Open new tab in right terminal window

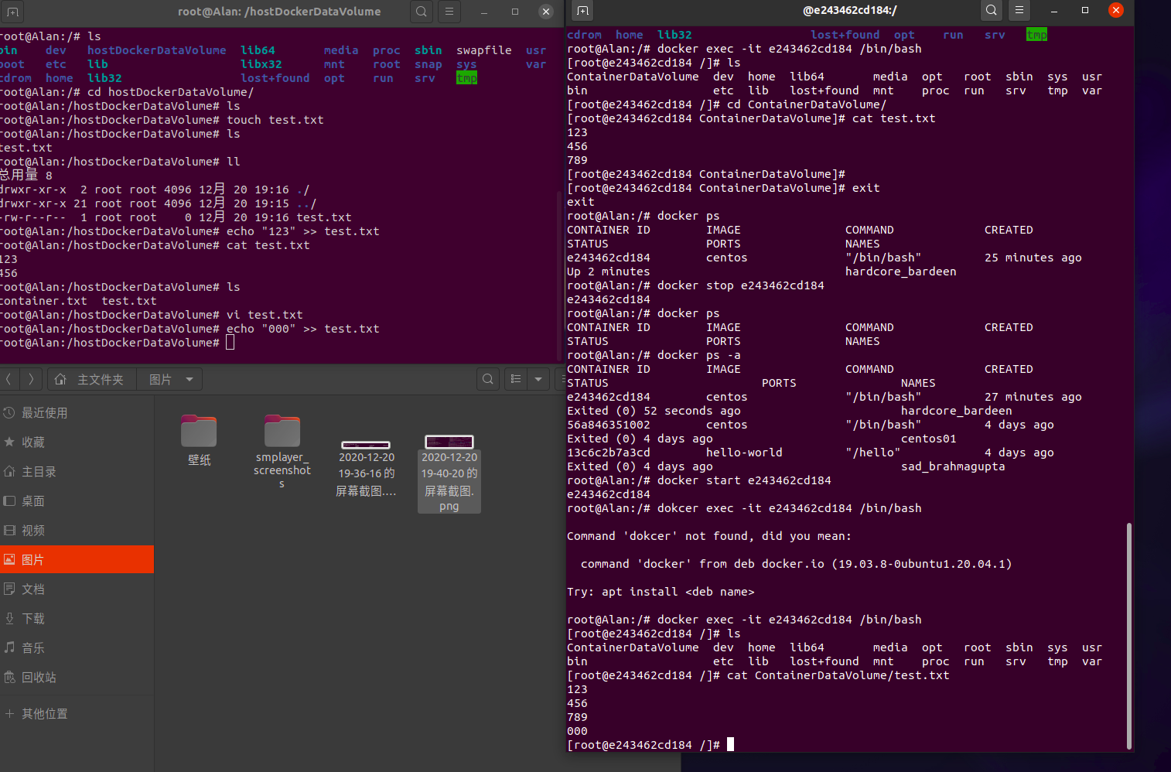[583, 11]
